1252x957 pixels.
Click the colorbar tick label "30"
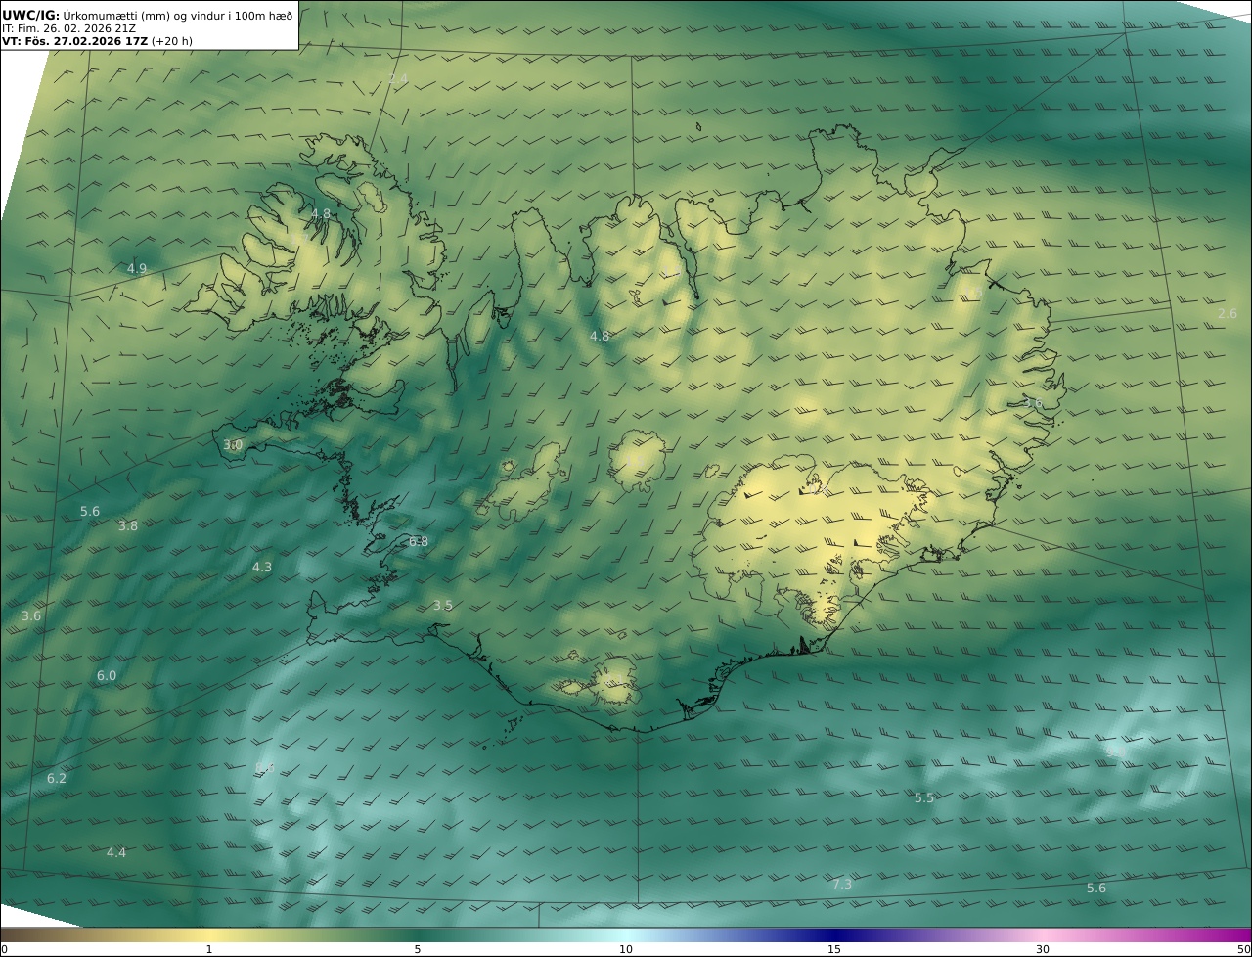point(1043,949)
